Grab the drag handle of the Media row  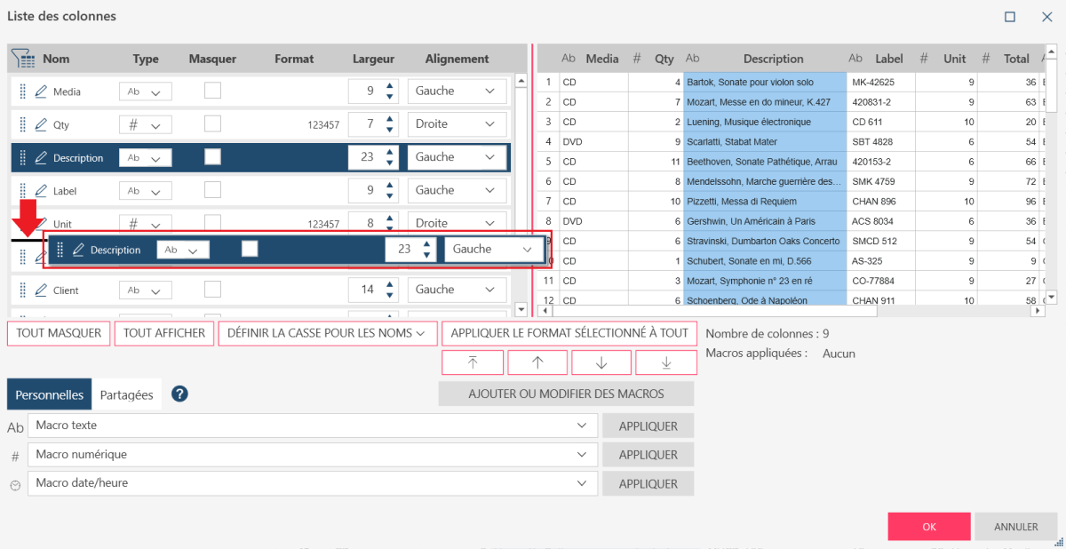click(x=23, y=91)
